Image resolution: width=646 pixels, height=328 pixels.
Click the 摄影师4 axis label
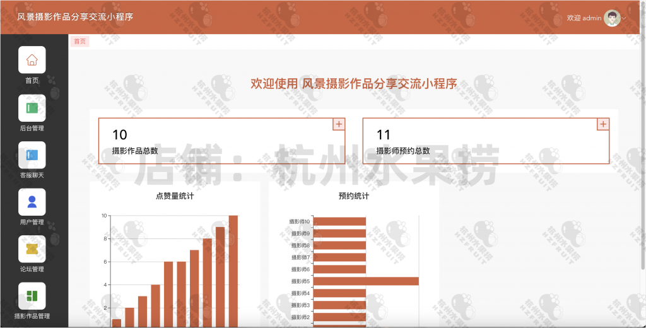[x=300, y=293]
